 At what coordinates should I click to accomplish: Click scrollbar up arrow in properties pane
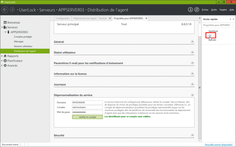click(200, 23)
